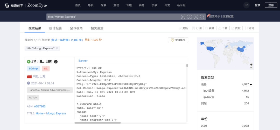Click the China flag icon

(x=29, y=77)
